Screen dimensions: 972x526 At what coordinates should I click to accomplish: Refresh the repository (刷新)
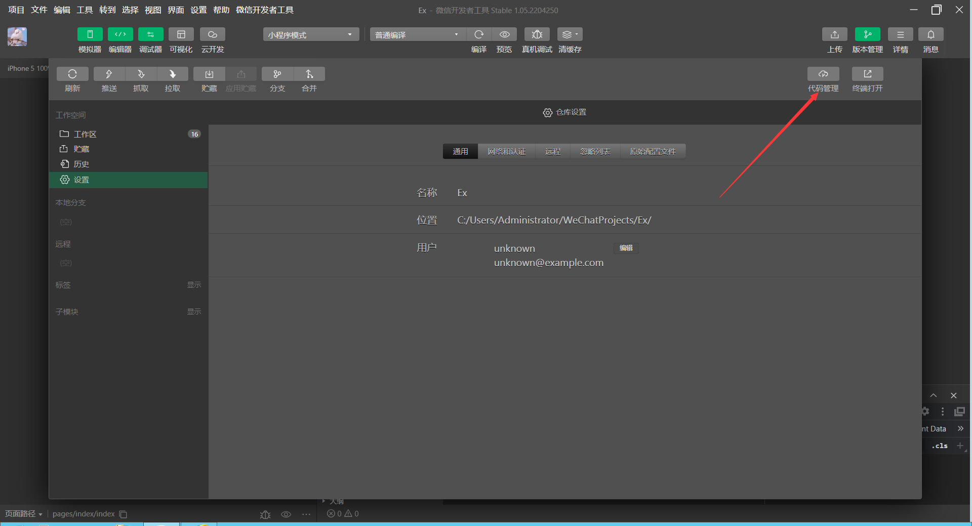(x=72, y=74)
